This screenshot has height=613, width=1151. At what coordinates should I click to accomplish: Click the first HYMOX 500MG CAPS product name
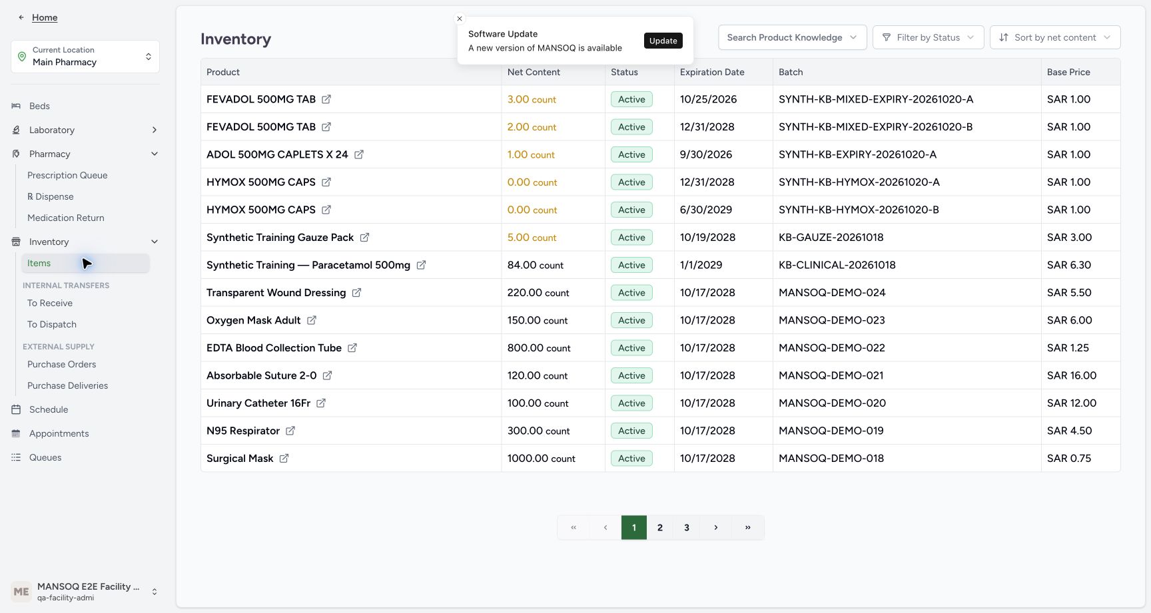coord(261,182)
